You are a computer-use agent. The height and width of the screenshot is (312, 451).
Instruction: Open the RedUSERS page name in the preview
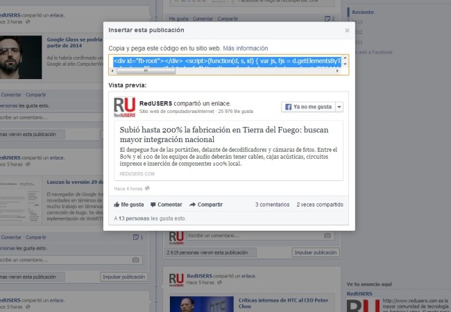point(155,103)
